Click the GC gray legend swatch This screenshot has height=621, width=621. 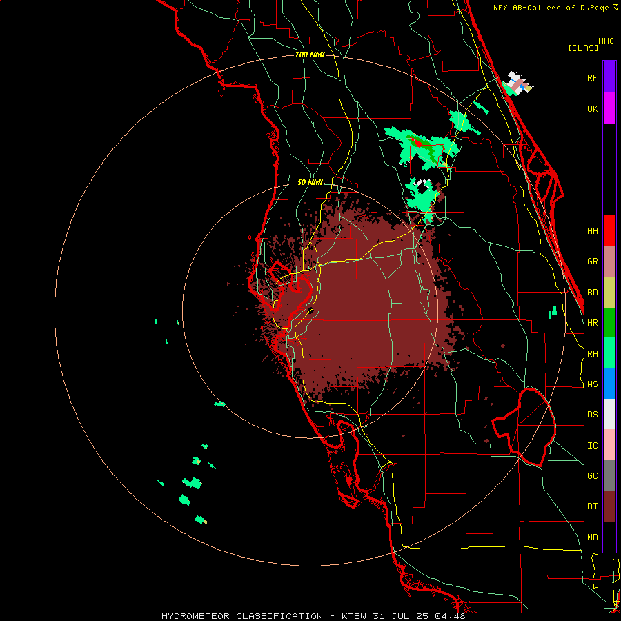[609, 475]
